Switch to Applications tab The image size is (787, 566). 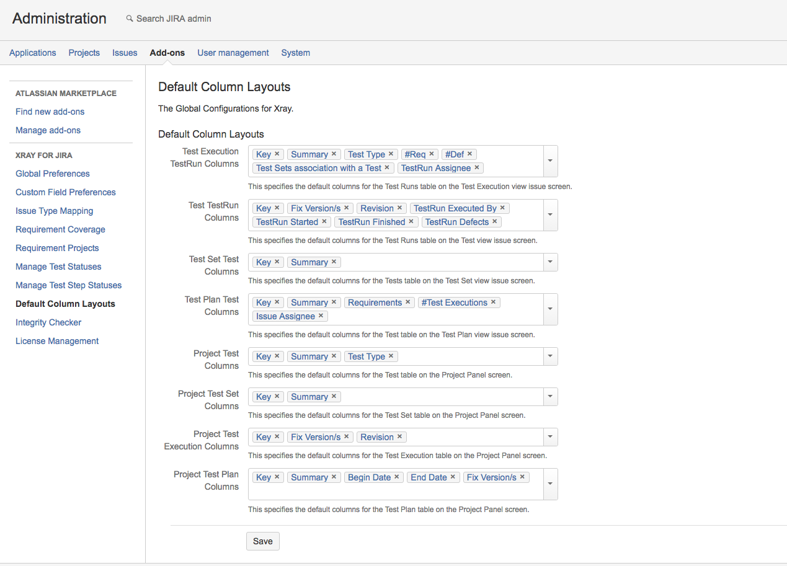tap(33, 53)
